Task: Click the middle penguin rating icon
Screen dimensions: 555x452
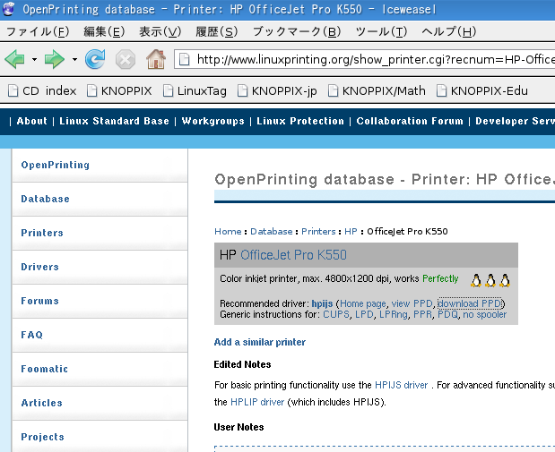Action: pyautogui.click(x=490, y=280)
